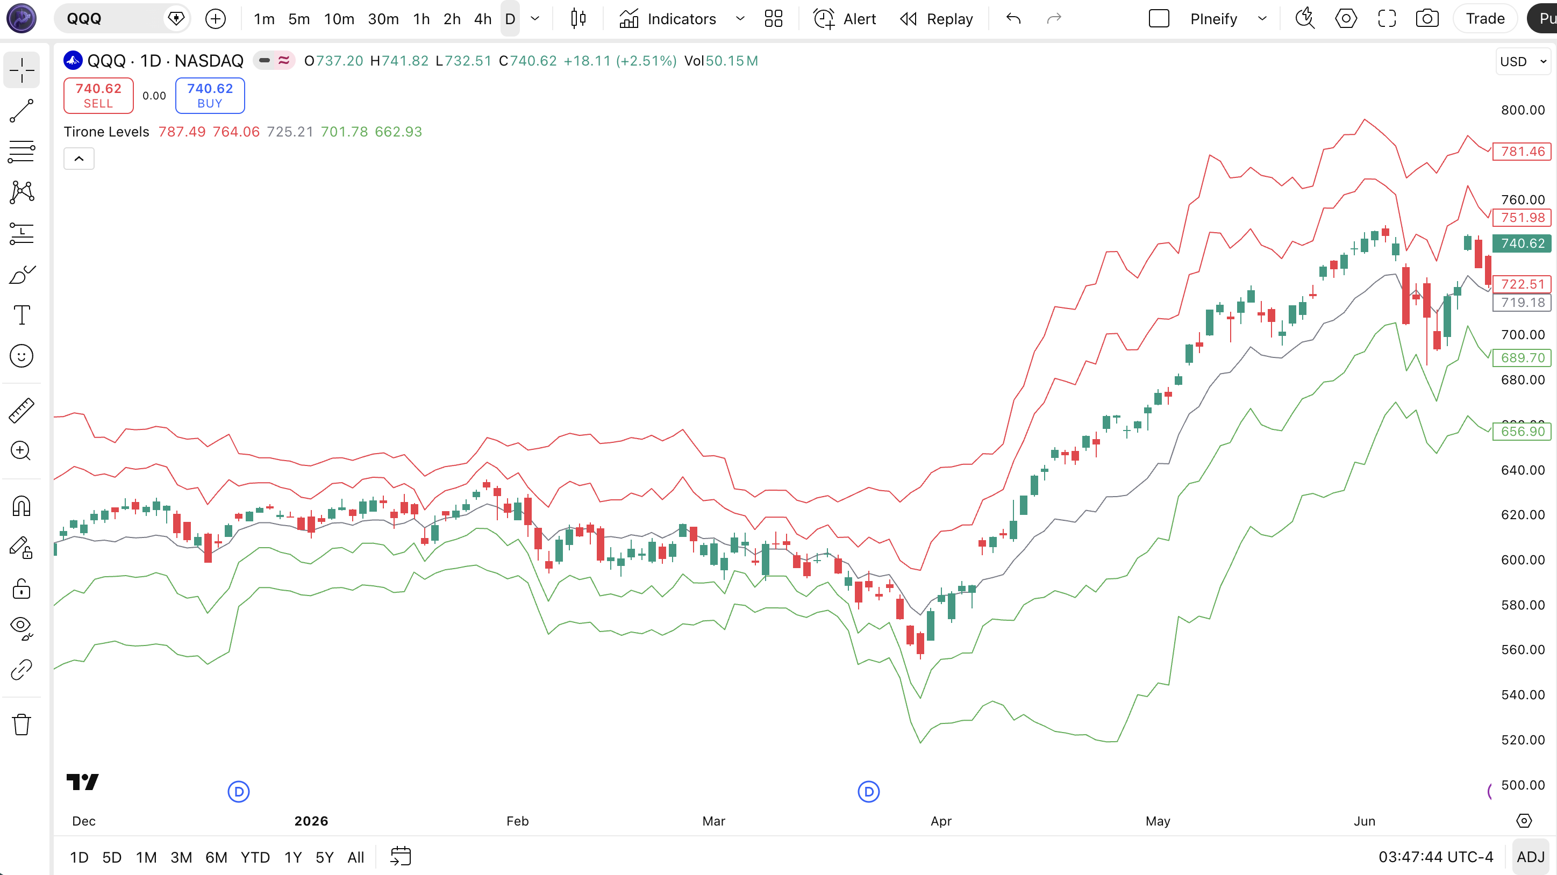Open the user profile avatar menu

22,18
